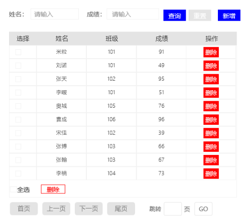Viewport: 244px width, 217px height.
Task: Click the 跳转 page number input box
Action: pos(173,209)
